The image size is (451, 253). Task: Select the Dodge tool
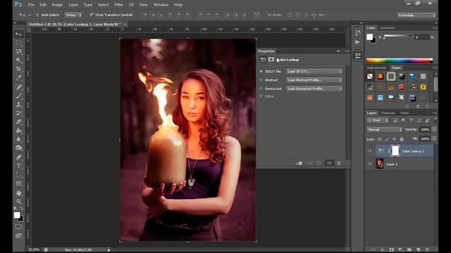pos(19,148)
